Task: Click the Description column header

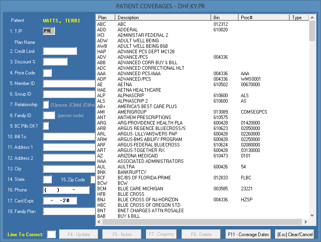Action: 163,18
